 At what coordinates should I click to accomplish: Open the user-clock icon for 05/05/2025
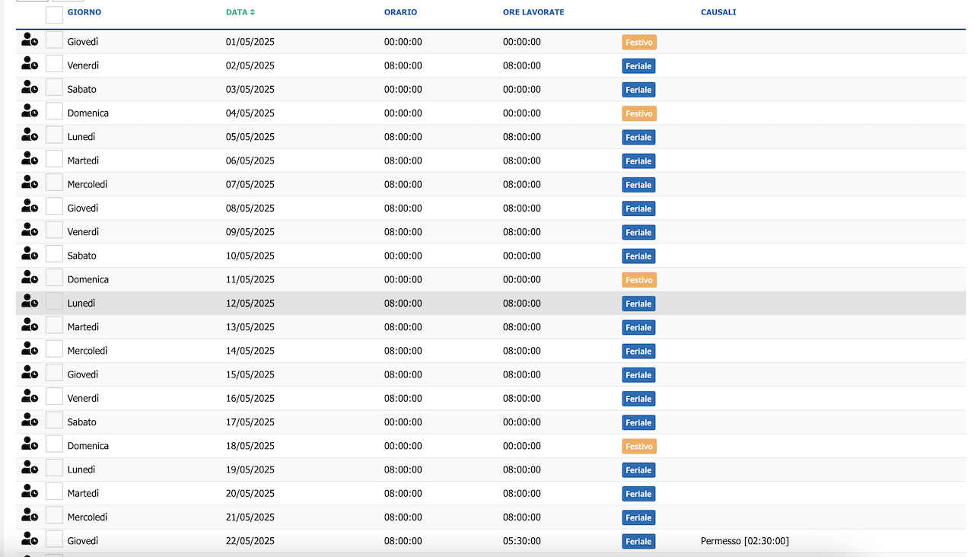pos(30,135)
